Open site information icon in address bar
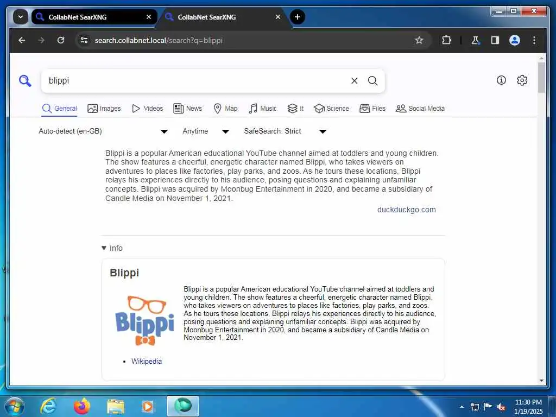The height and width of the screenshot is (417, 556). pyautogui.click(x=84, y=40)
